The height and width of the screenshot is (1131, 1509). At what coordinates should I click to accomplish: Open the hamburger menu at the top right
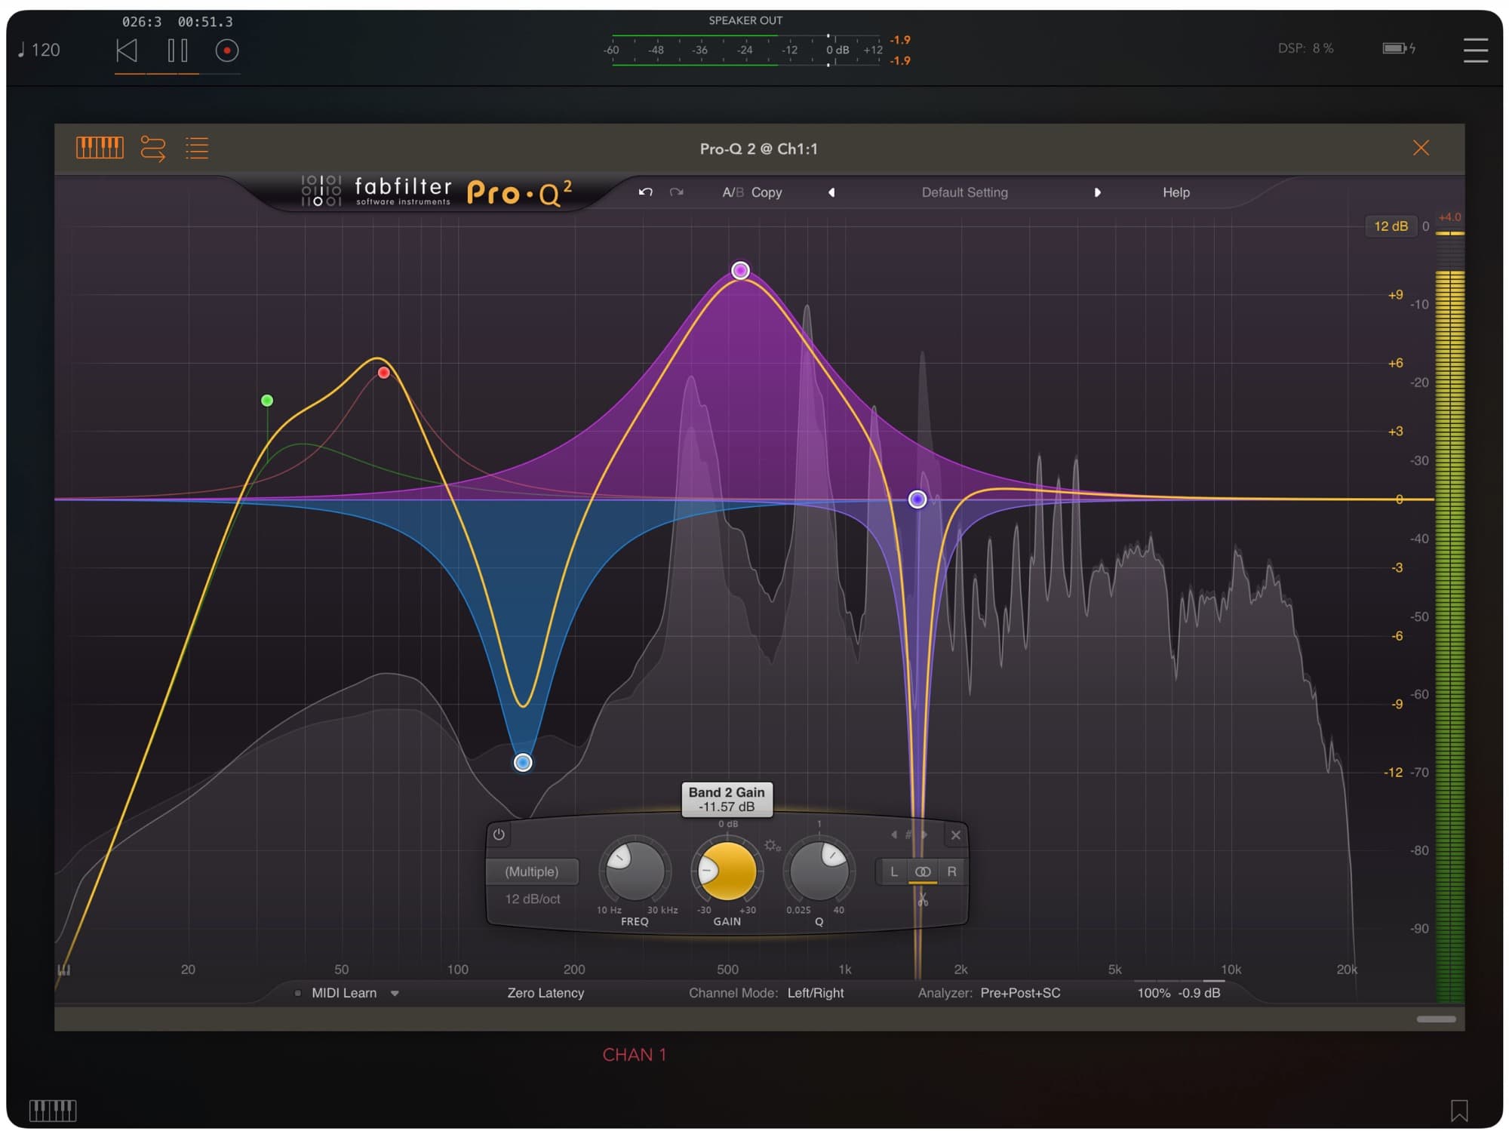pyautogui.click(x=1474, y=50)
